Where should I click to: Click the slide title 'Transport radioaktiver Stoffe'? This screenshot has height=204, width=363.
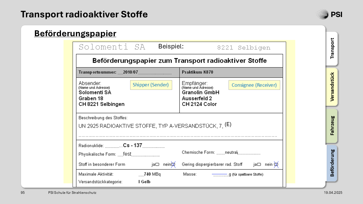84,14
